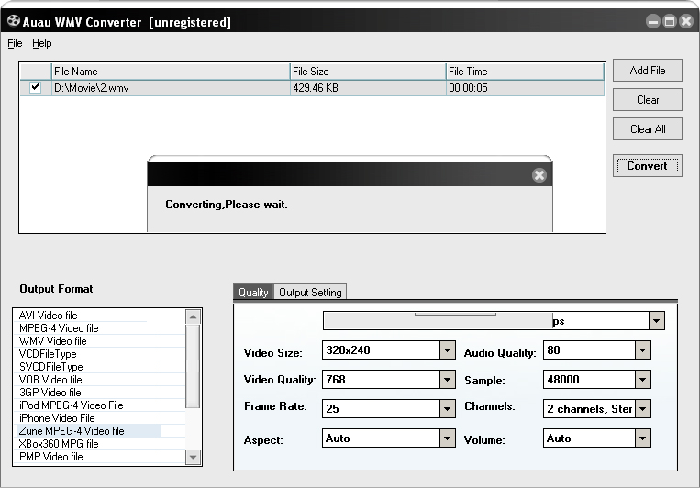Click the output format list scroll-down arrow
The height and width of the screenshot is (488, 700).
click(x=193, y=457)
